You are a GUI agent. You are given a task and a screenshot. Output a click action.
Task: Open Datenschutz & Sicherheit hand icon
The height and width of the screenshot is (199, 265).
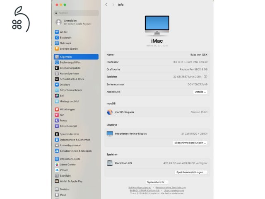tap(57, 140)
